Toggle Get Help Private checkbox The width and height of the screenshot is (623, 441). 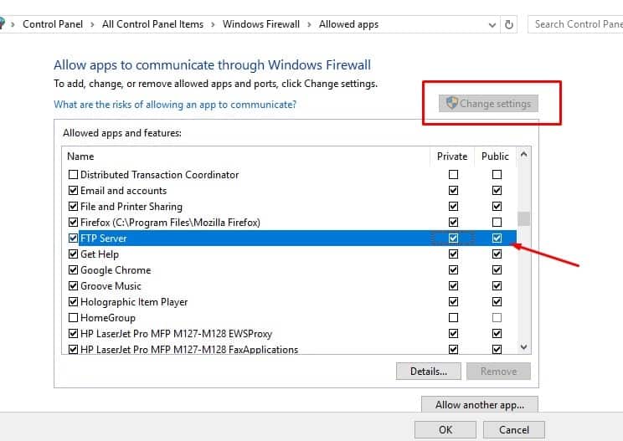(x=453, y=254)
